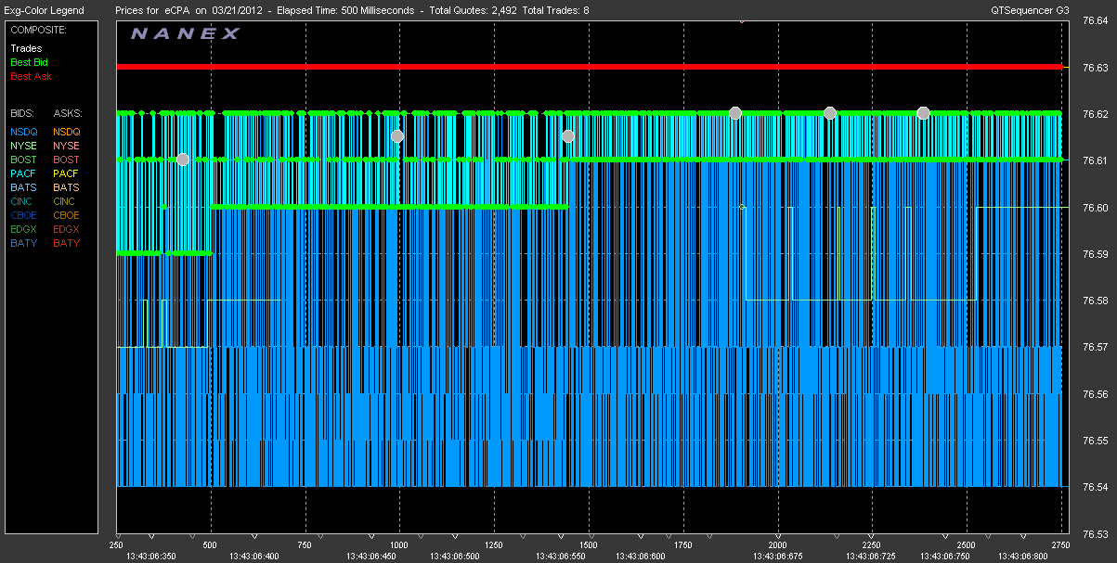
Task: Click the 'Total Quotes: 2,492' text
Action: [x=473, y=10]
